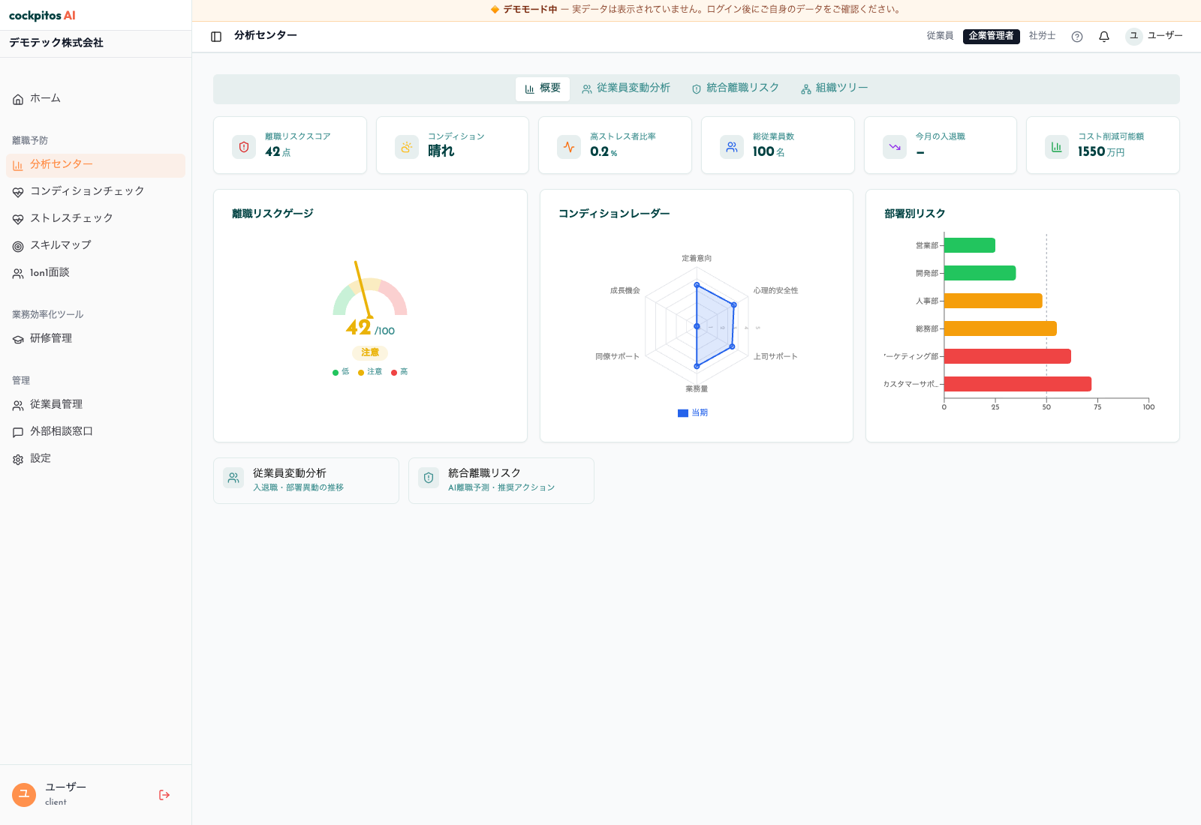Click the sun-cloud icon on コンディション card

click(x=407, y=147)
